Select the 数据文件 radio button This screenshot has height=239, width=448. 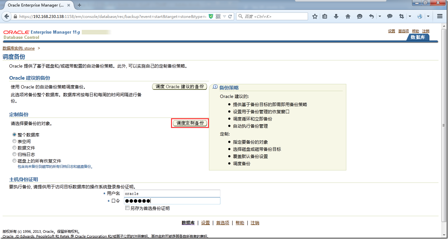[x=14, y=148]
